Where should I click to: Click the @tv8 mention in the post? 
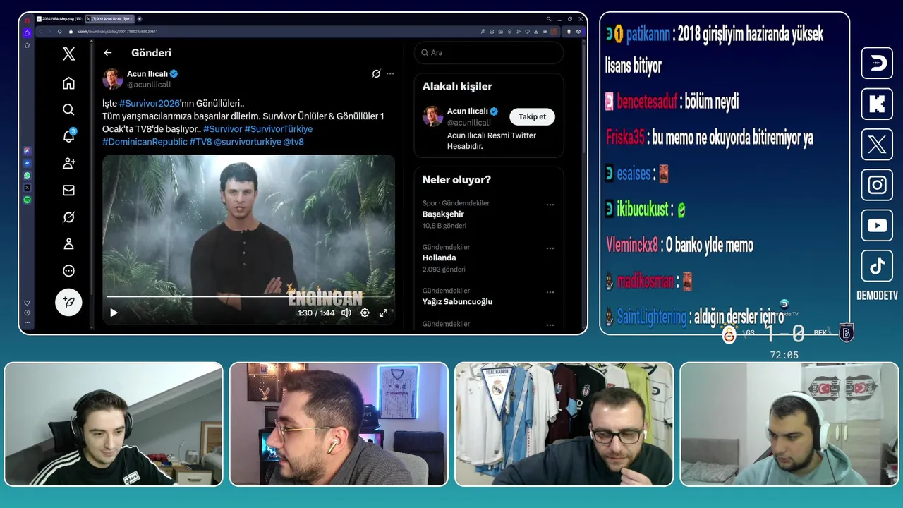coord(293,142)
